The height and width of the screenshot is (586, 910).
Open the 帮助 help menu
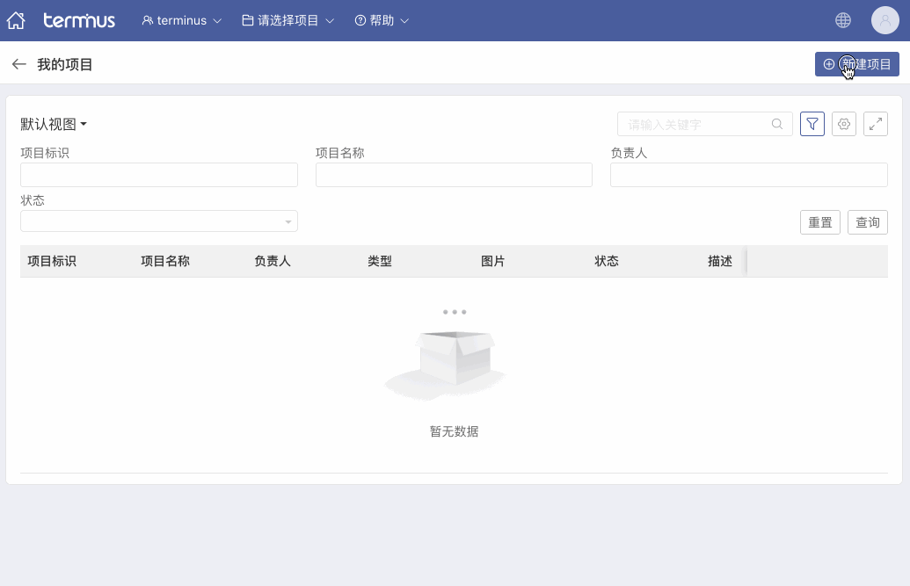(x=382, y=20)
